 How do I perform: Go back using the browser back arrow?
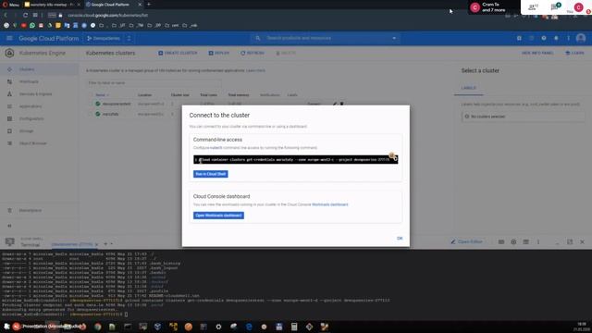6,15
